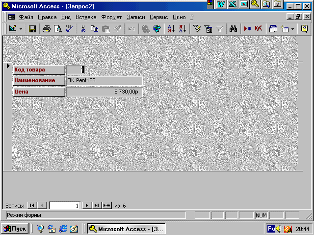
Task: Open the Файл menu
Action: tap(26, 18)
